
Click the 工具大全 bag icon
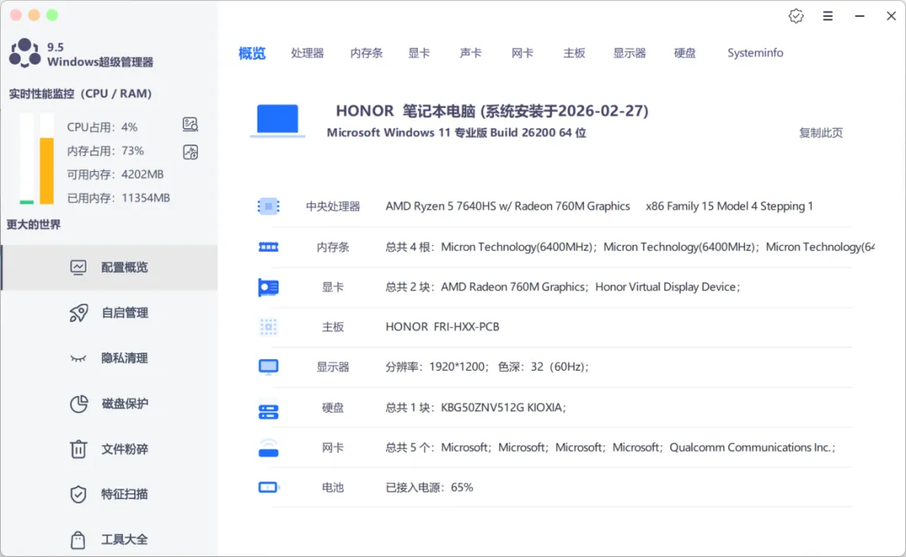pyautogui.click(x=78, y=539)
